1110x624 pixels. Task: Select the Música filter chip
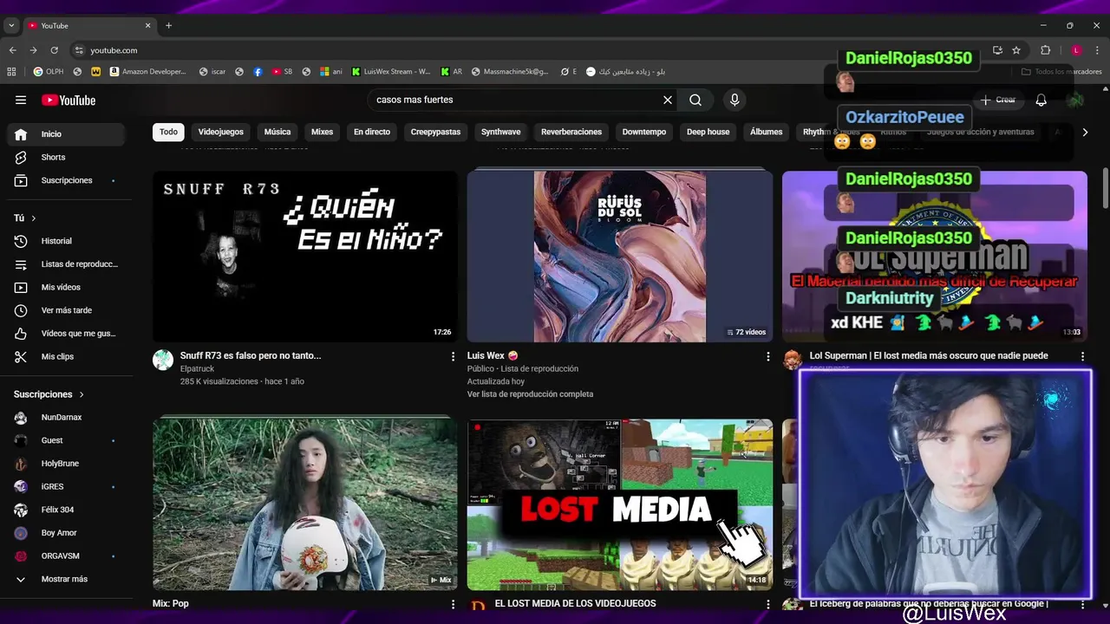pos(277,132)
